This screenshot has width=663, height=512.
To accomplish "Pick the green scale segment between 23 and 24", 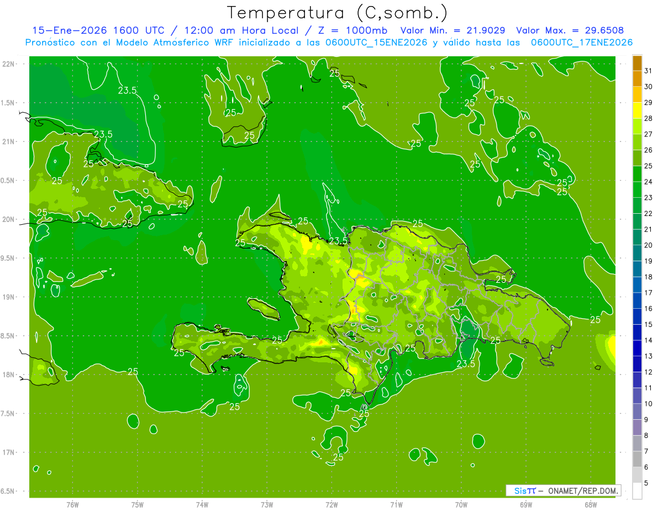I will (x=638, y=190).
